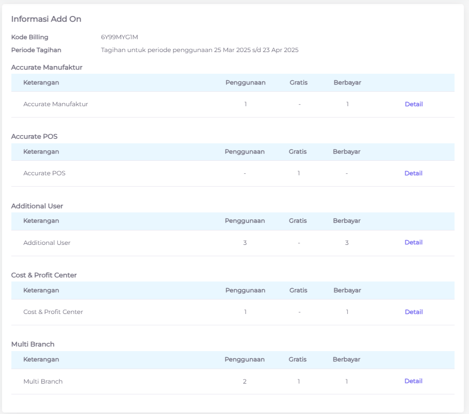Viewport: 469px width, 414px height.
Task: Click Multi Branch usage value 2
Action: 245,382
